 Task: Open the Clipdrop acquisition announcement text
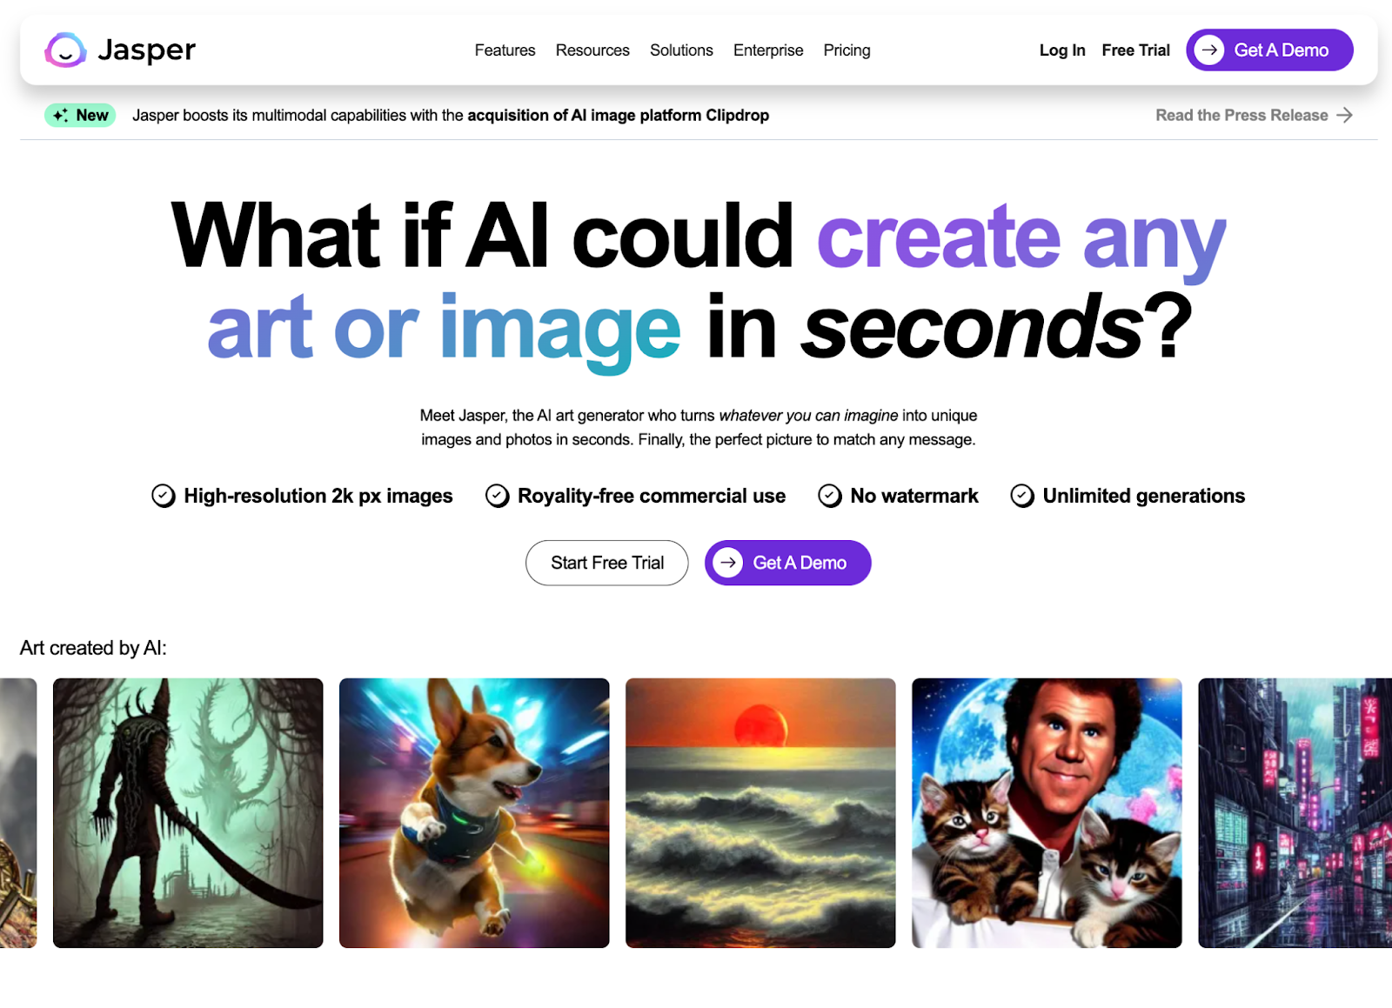pyautogui.click(x=451, y=116)
